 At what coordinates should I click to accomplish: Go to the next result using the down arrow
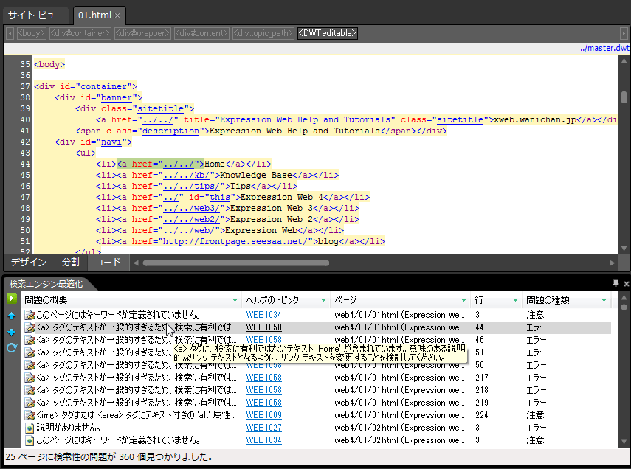[x=12, y=331]
